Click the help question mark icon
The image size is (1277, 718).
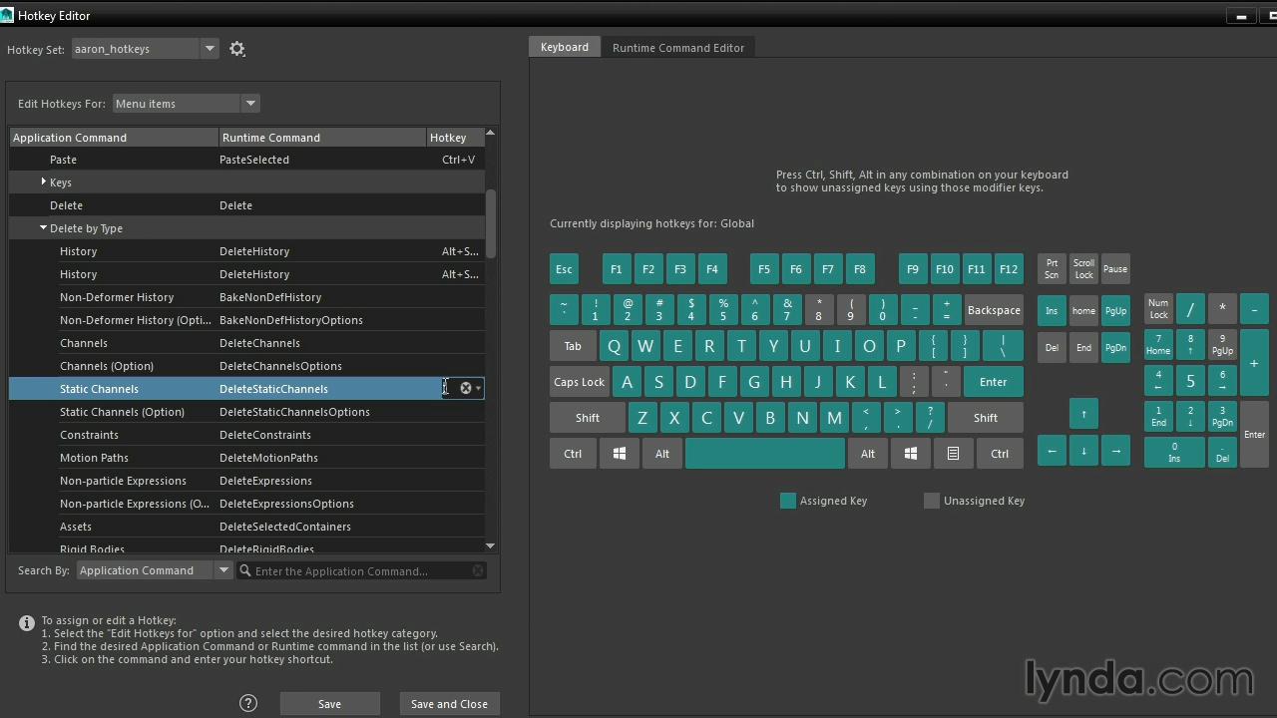click(x=248, y=703)
